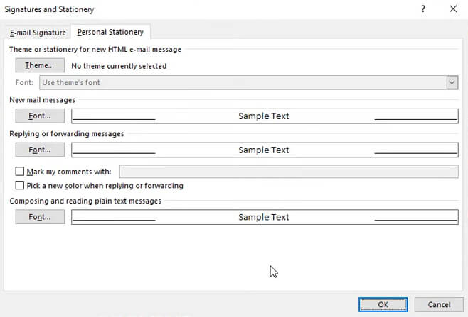Click the Help question mark icon
The image size is (468, 317).
(x=424, y=9)
